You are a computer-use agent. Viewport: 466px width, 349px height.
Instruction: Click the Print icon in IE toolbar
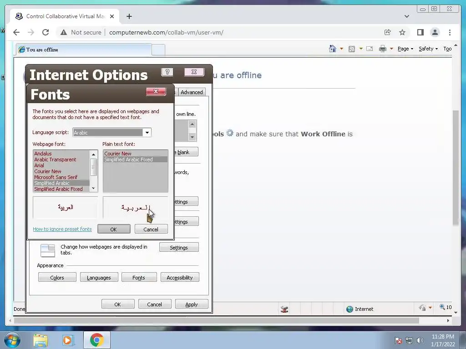point(382,49)
